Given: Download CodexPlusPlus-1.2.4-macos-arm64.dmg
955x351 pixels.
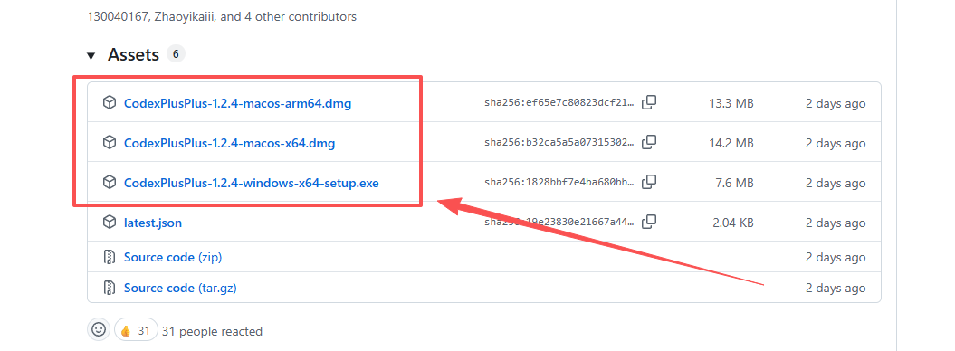Looking at the screenshot, I should [237, 103].
